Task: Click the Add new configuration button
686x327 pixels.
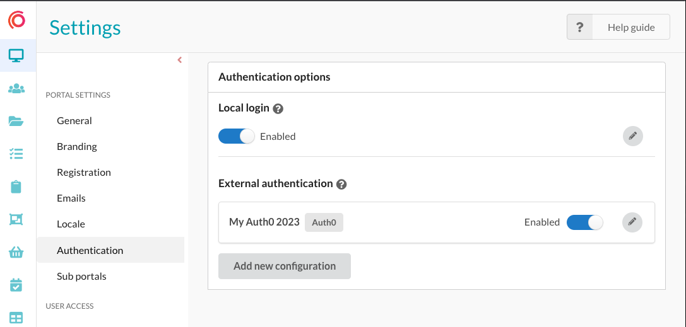Action: tap(284, 266)
